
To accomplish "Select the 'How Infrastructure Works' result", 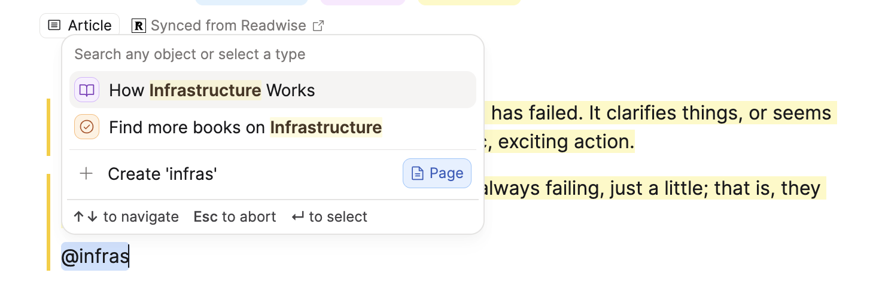I will point(212,90).
